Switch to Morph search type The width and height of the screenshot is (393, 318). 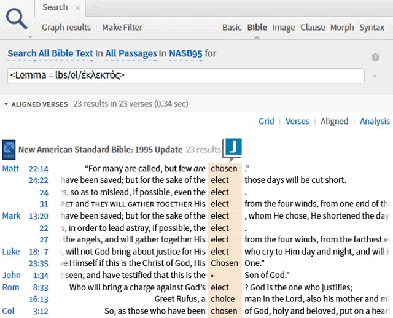point(342,27)
